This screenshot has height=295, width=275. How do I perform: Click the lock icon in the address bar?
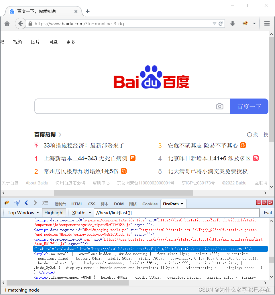(x=30, y=24)
